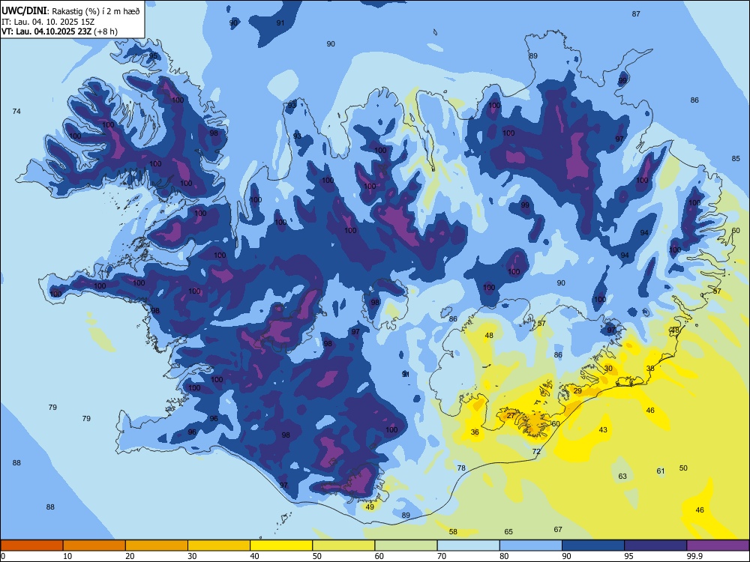Click the humidity value 67 on the map

pyautogui.click(x=558, y=530)
